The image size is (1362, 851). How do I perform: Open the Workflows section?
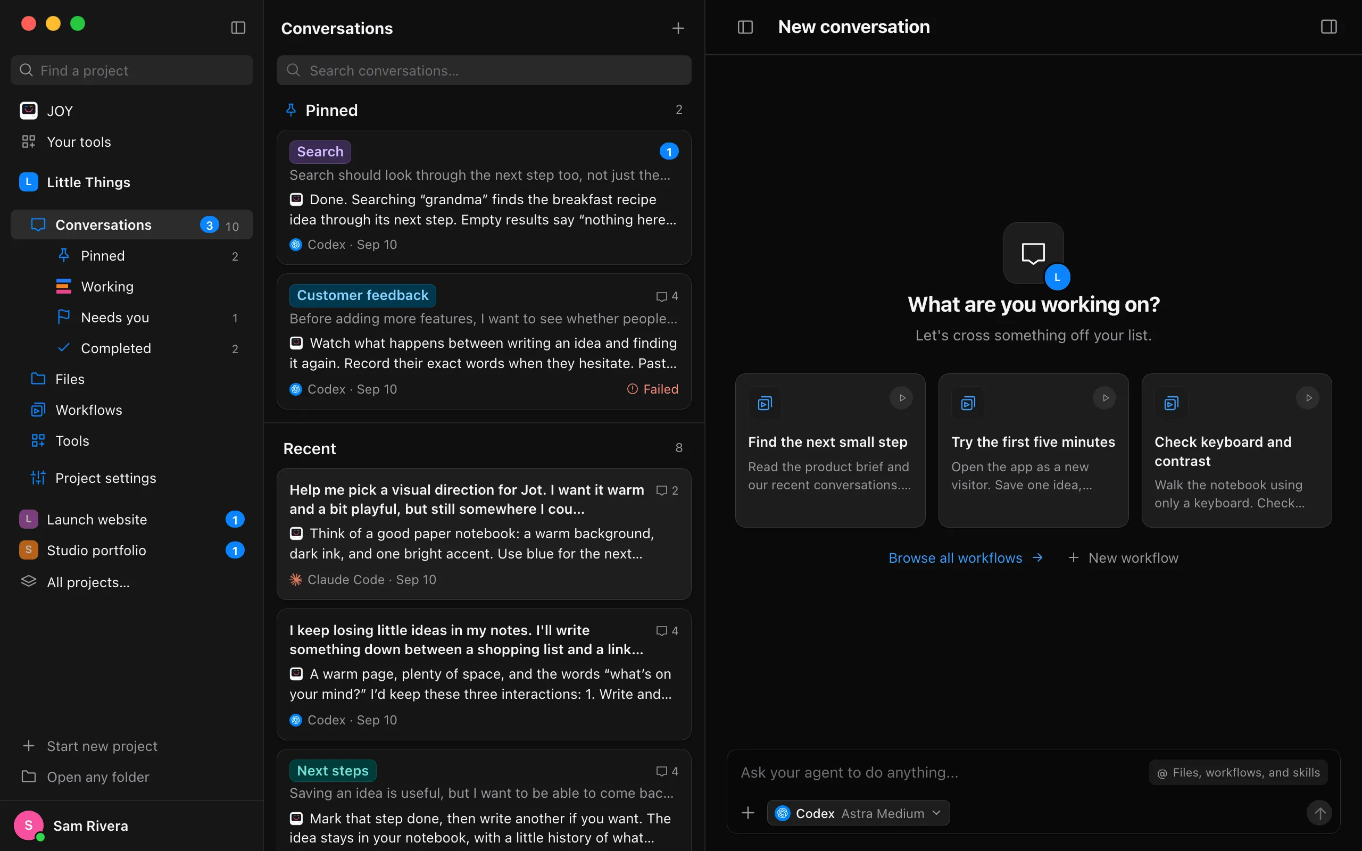click(132, 410)
